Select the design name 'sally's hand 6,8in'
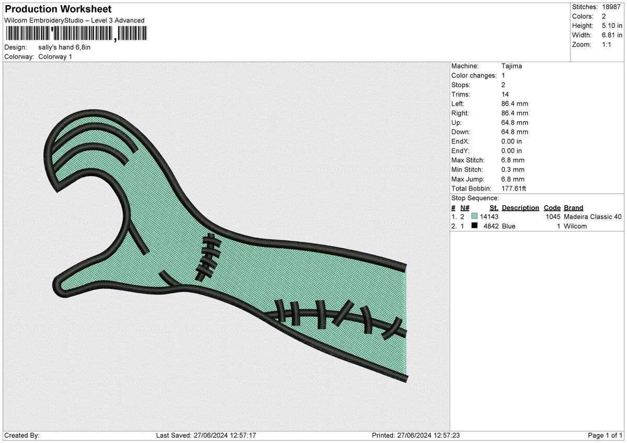This screenshot has height=443, width=627. pyautogui.click(x=65, y=47)
